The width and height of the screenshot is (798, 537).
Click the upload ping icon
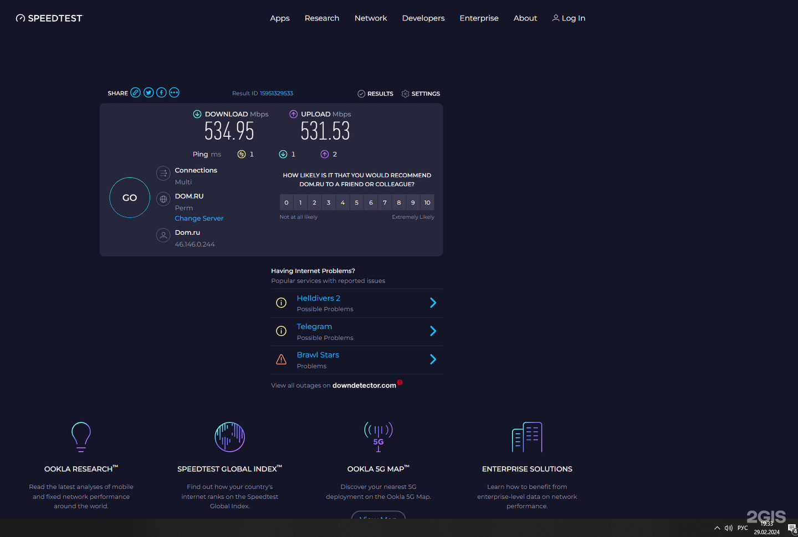pos(325,154)
